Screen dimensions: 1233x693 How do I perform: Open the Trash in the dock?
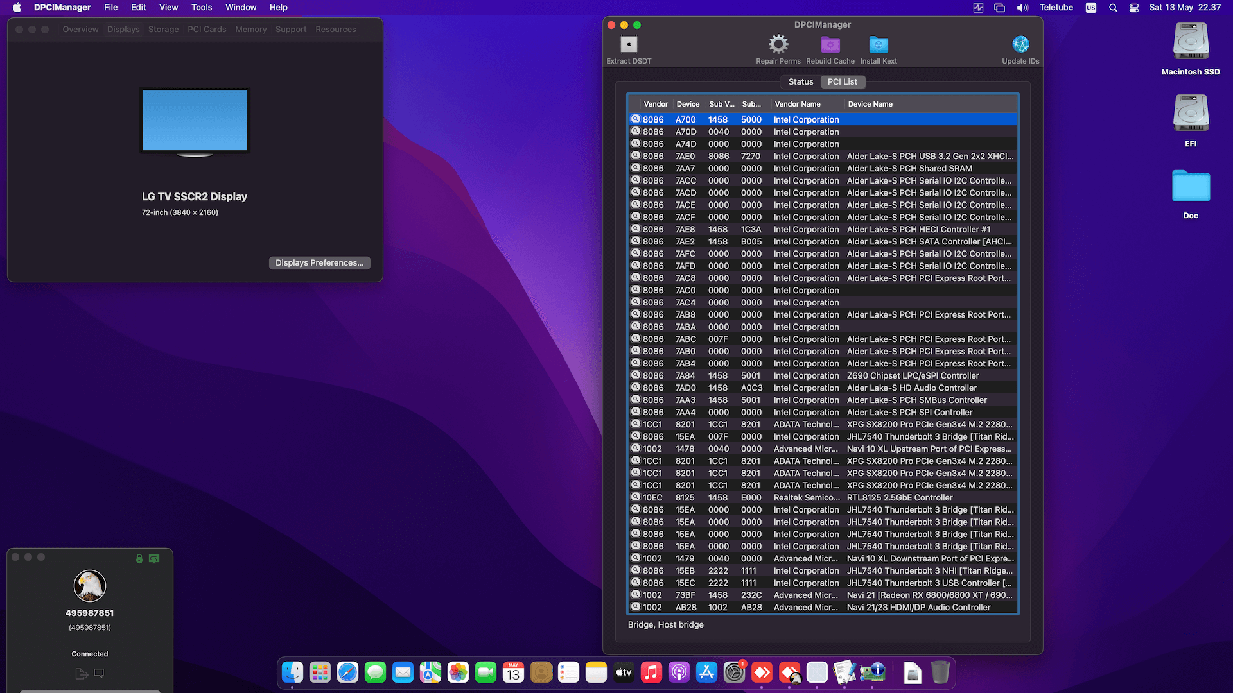point(940,672)
